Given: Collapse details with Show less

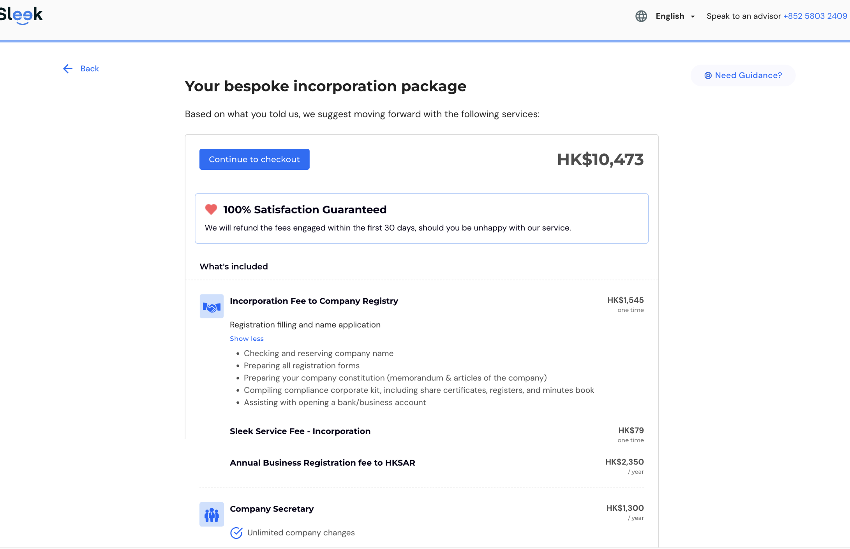Looking at the screenshot, I should [x=247, y=339].
